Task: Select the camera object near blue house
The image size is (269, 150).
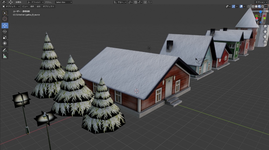Action: click(x=200, y=61)
